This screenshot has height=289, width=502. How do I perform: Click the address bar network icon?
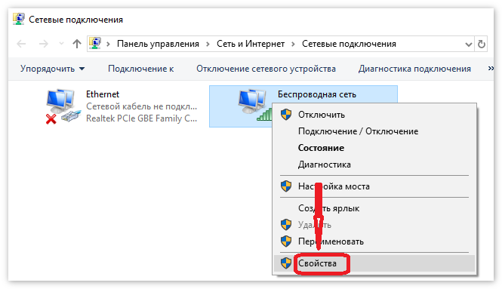[x=95, y=44]
